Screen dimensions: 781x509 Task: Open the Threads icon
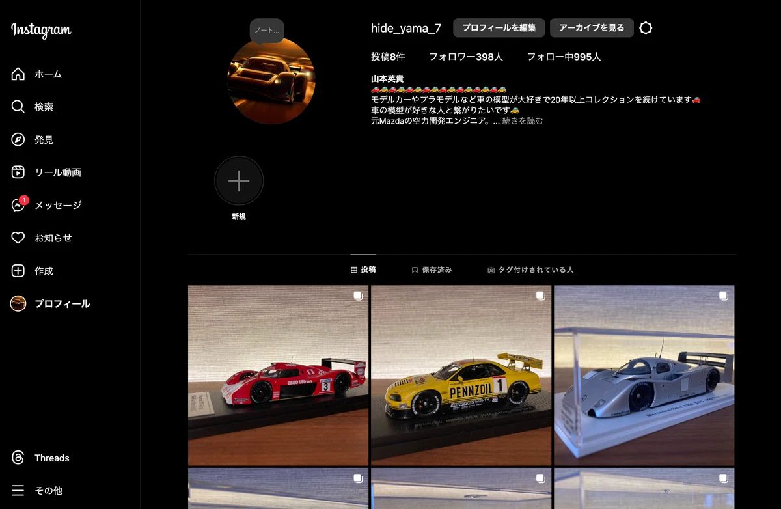point(18,458)
